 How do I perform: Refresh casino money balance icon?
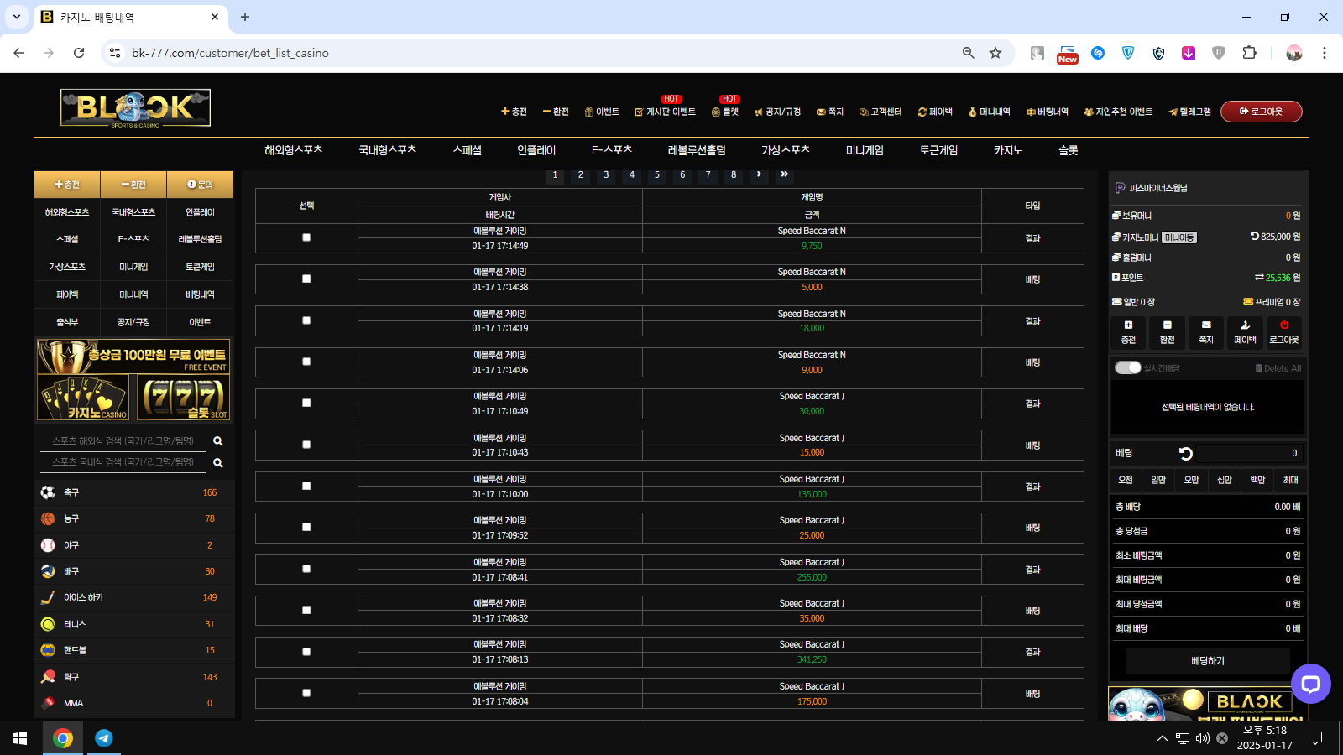pyautogui.click(x=1254, y=237)
